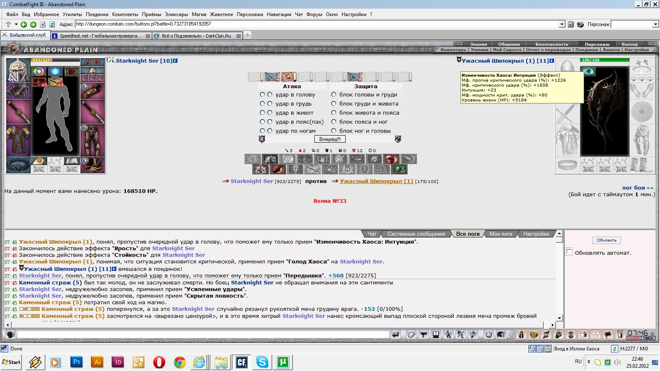Image resolution: width=660 pixels, height=371 pixels.
Task: Activate the open hand skill icon
Action: (x=322, y=159)
